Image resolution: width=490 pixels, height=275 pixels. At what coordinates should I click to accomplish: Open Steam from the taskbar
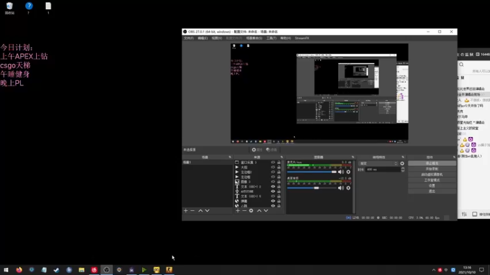click(x=56, y=269)
